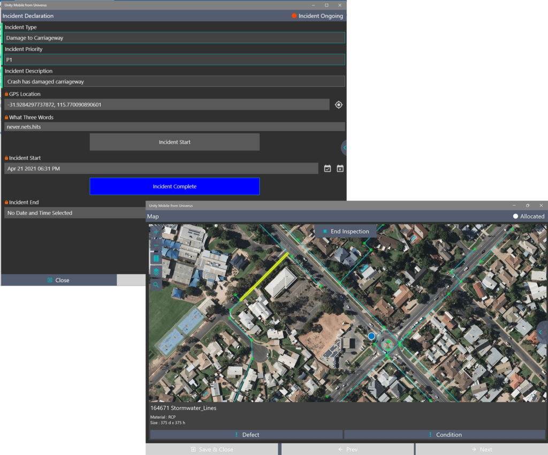The image size is (548, 455).
Task: Click the Incident Description text field
Action: 174,82
